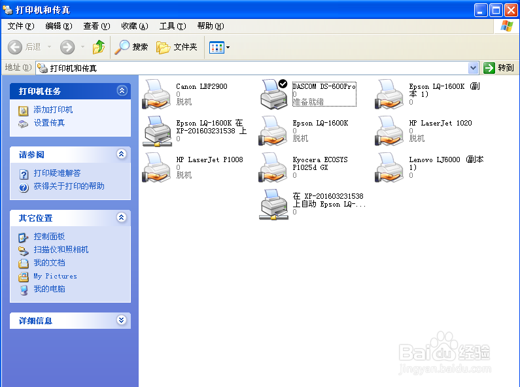Screen dimensions: 520x387
Task: Collapse the 其它位置 panel
Action: pyautogui.click(x=122, y=217)
